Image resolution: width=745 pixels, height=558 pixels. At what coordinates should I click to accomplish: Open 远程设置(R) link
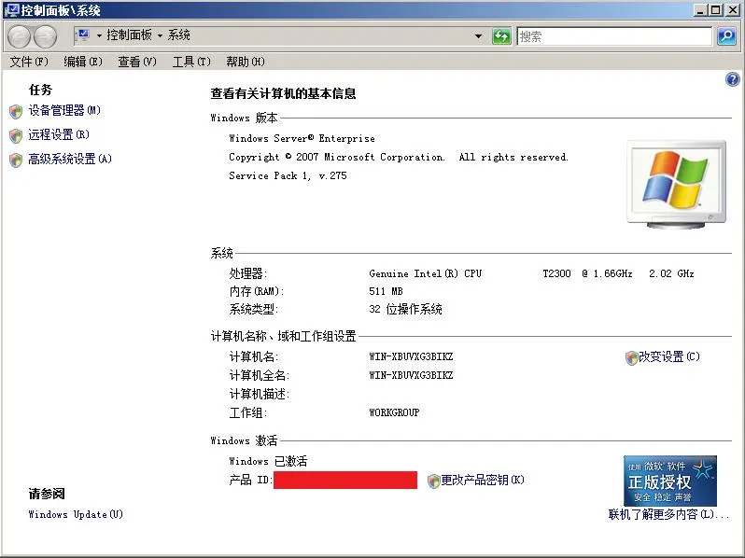click(59, 135)
